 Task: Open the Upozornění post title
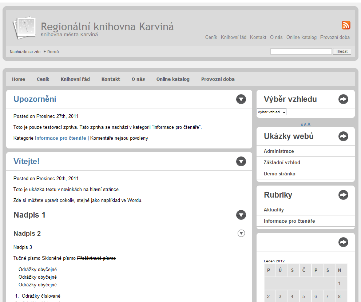click(35, 99)
